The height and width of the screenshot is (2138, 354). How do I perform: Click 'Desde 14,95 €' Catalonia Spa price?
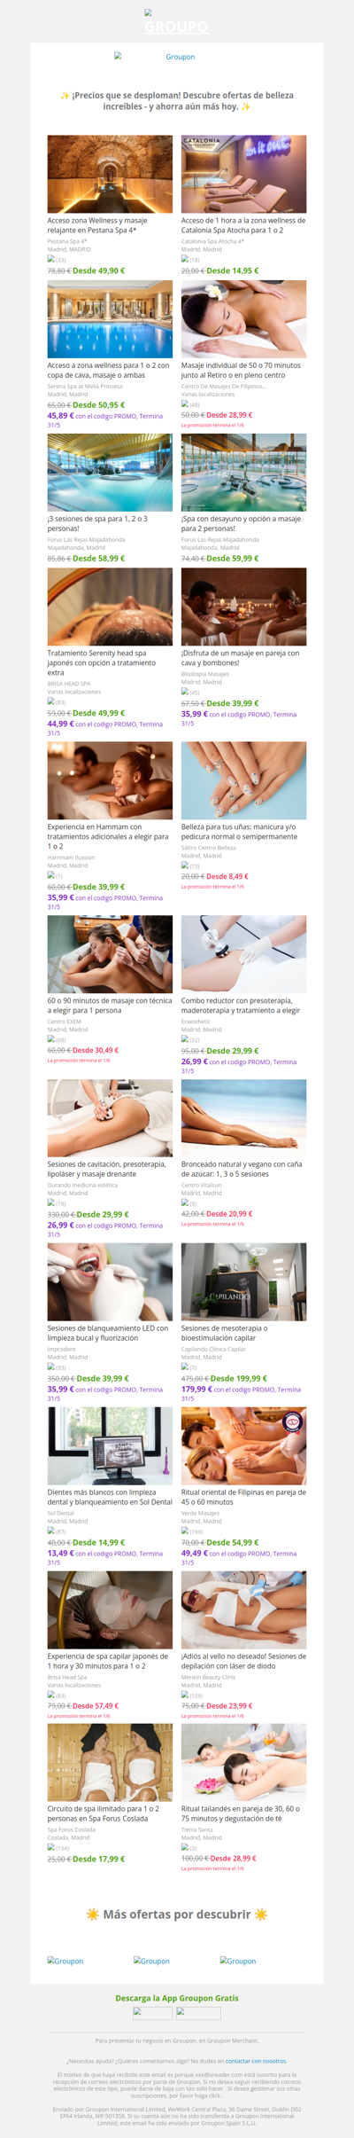tap(233, 270)
